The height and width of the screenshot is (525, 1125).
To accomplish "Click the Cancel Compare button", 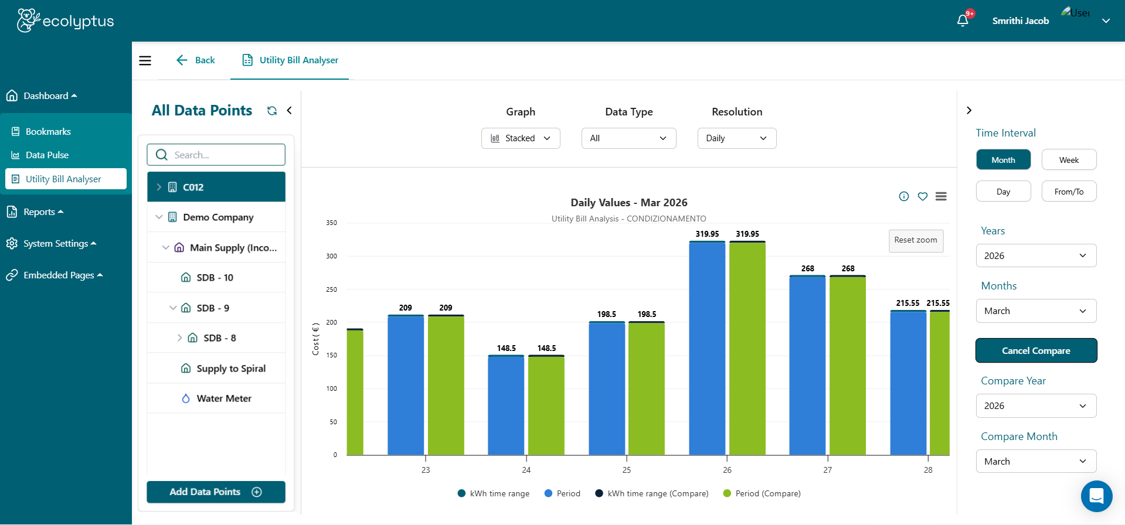I will (1036, 350).
